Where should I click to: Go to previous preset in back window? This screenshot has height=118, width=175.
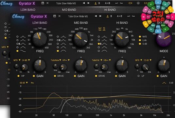click(84, 3)
